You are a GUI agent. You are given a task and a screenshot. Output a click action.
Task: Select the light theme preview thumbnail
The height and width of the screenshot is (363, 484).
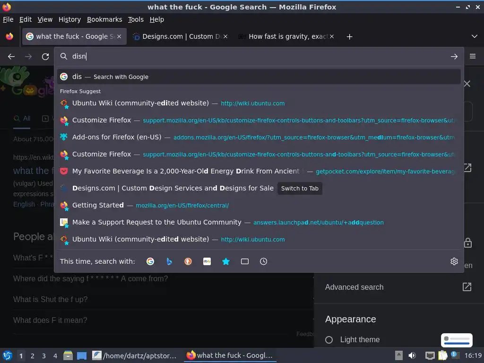[x=457, y=340]
